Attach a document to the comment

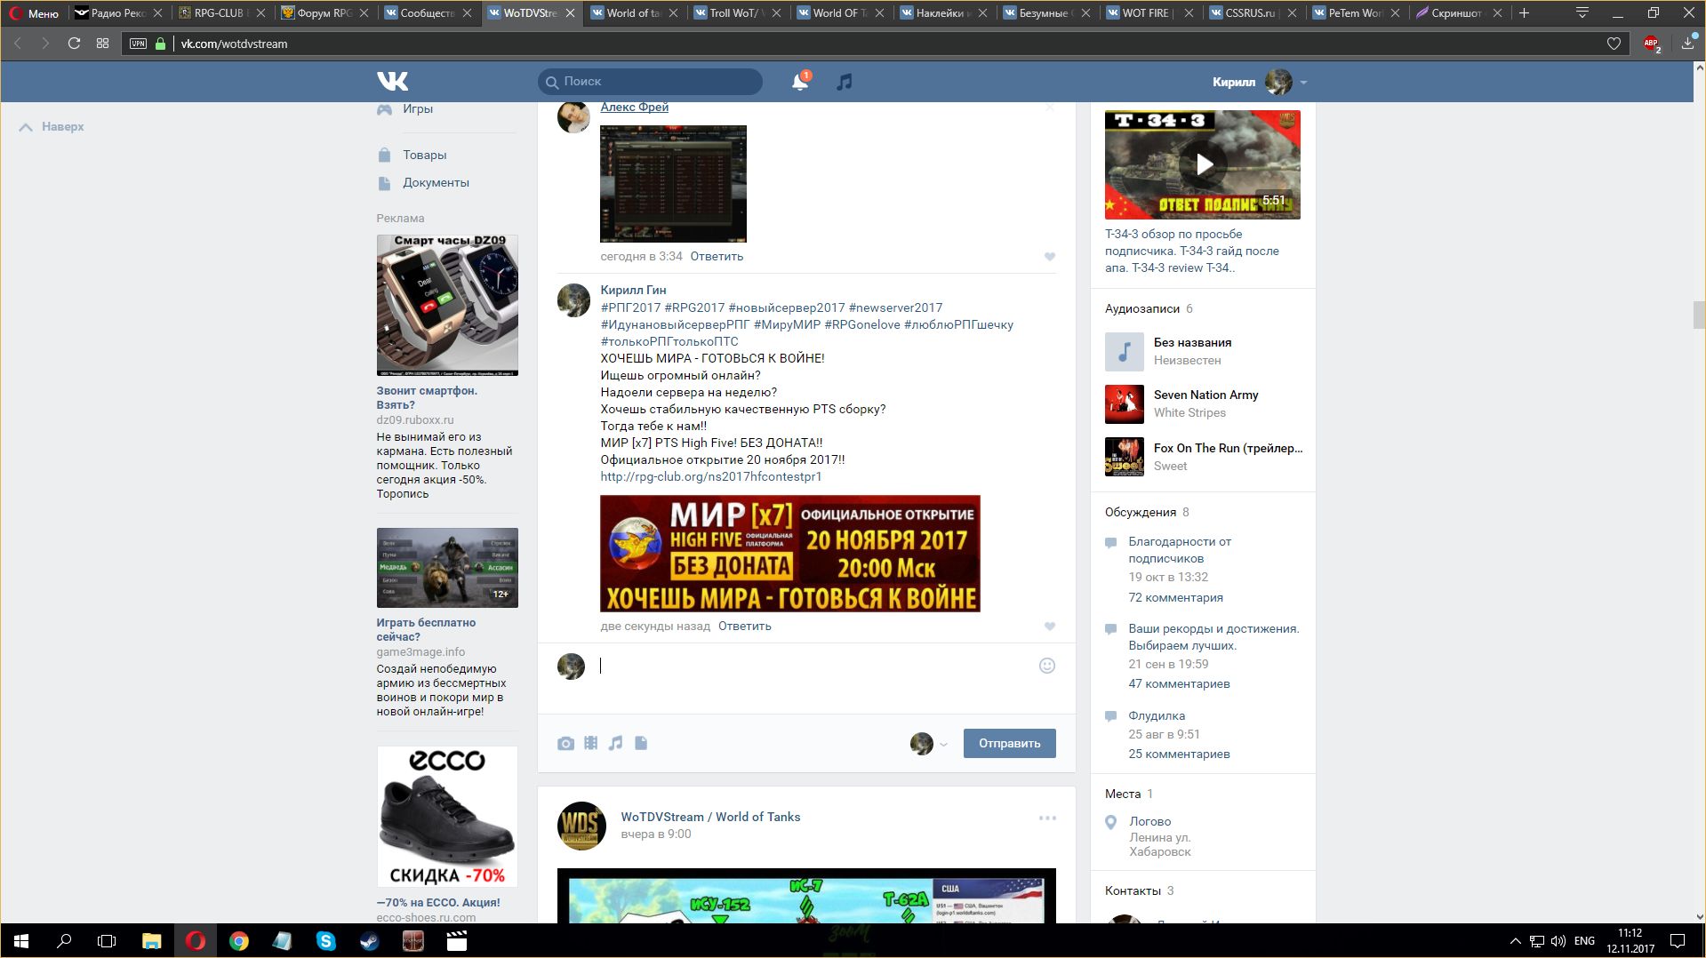pyautogui.click(x=641, y=743)
